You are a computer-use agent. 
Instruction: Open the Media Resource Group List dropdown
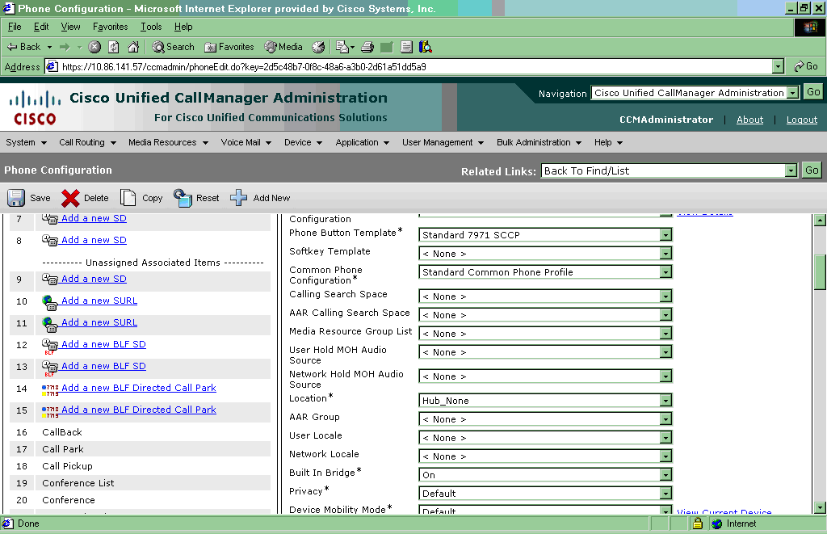click(x=545, y=333)
